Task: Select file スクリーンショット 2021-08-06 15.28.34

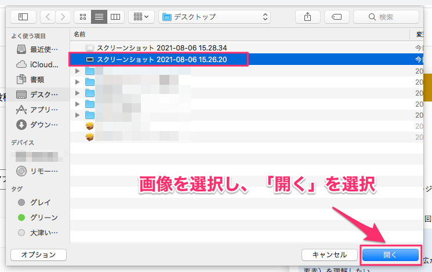Action: point(246,48)
